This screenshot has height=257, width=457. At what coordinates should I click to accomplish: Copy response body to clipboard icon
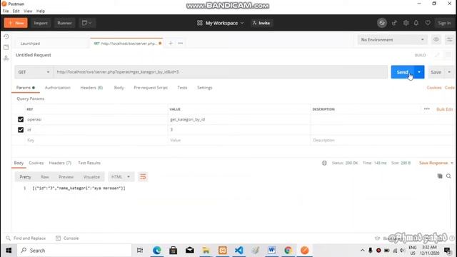pyautogui.click(x=440, y=176)
